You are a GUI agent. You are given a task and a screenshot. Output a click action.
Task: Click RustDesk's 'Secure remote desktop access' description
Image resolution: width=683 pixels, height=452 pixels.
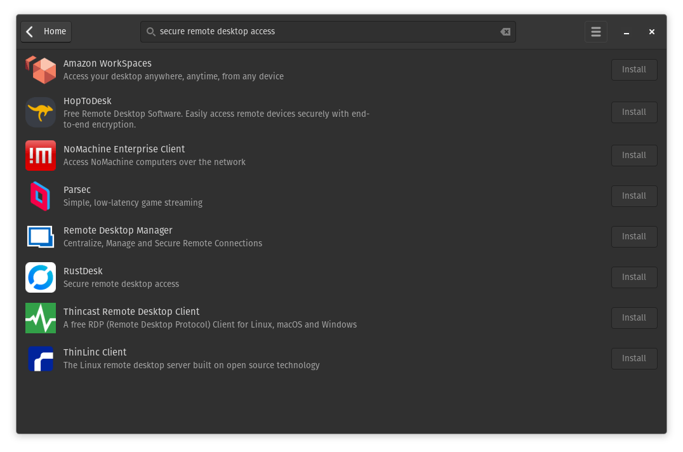121,284
